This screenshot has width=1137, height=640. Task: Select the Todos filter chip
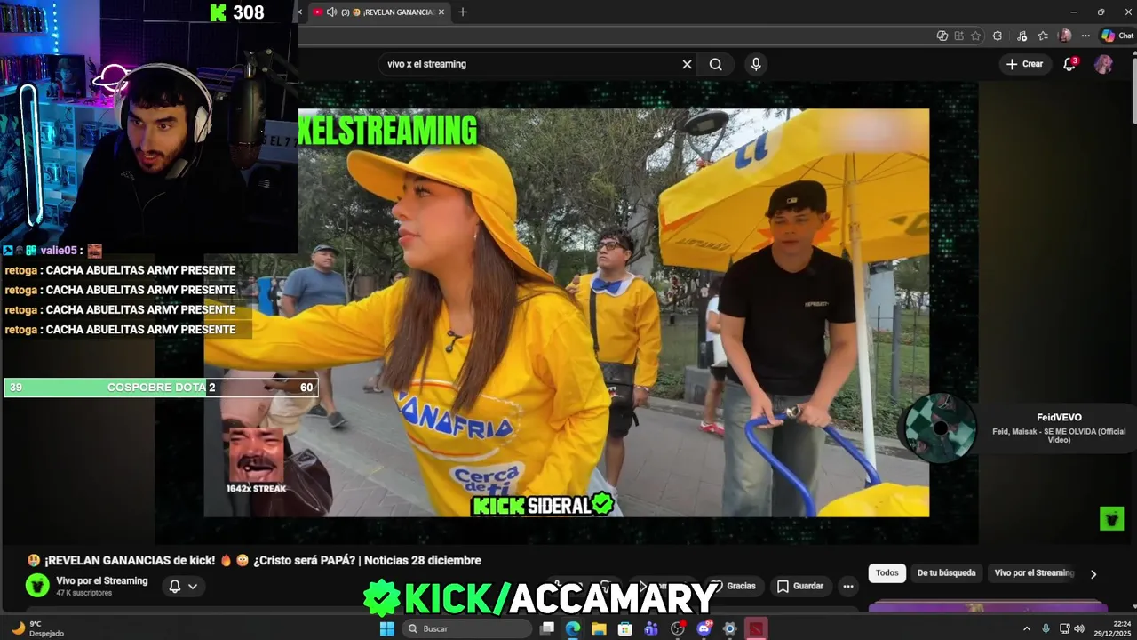(x=887, y=573)
